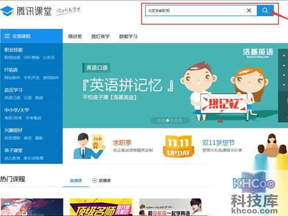Clear the search box with the X icon
The height and width of the screenshot is (216, 288).
[x=249, y=10]
